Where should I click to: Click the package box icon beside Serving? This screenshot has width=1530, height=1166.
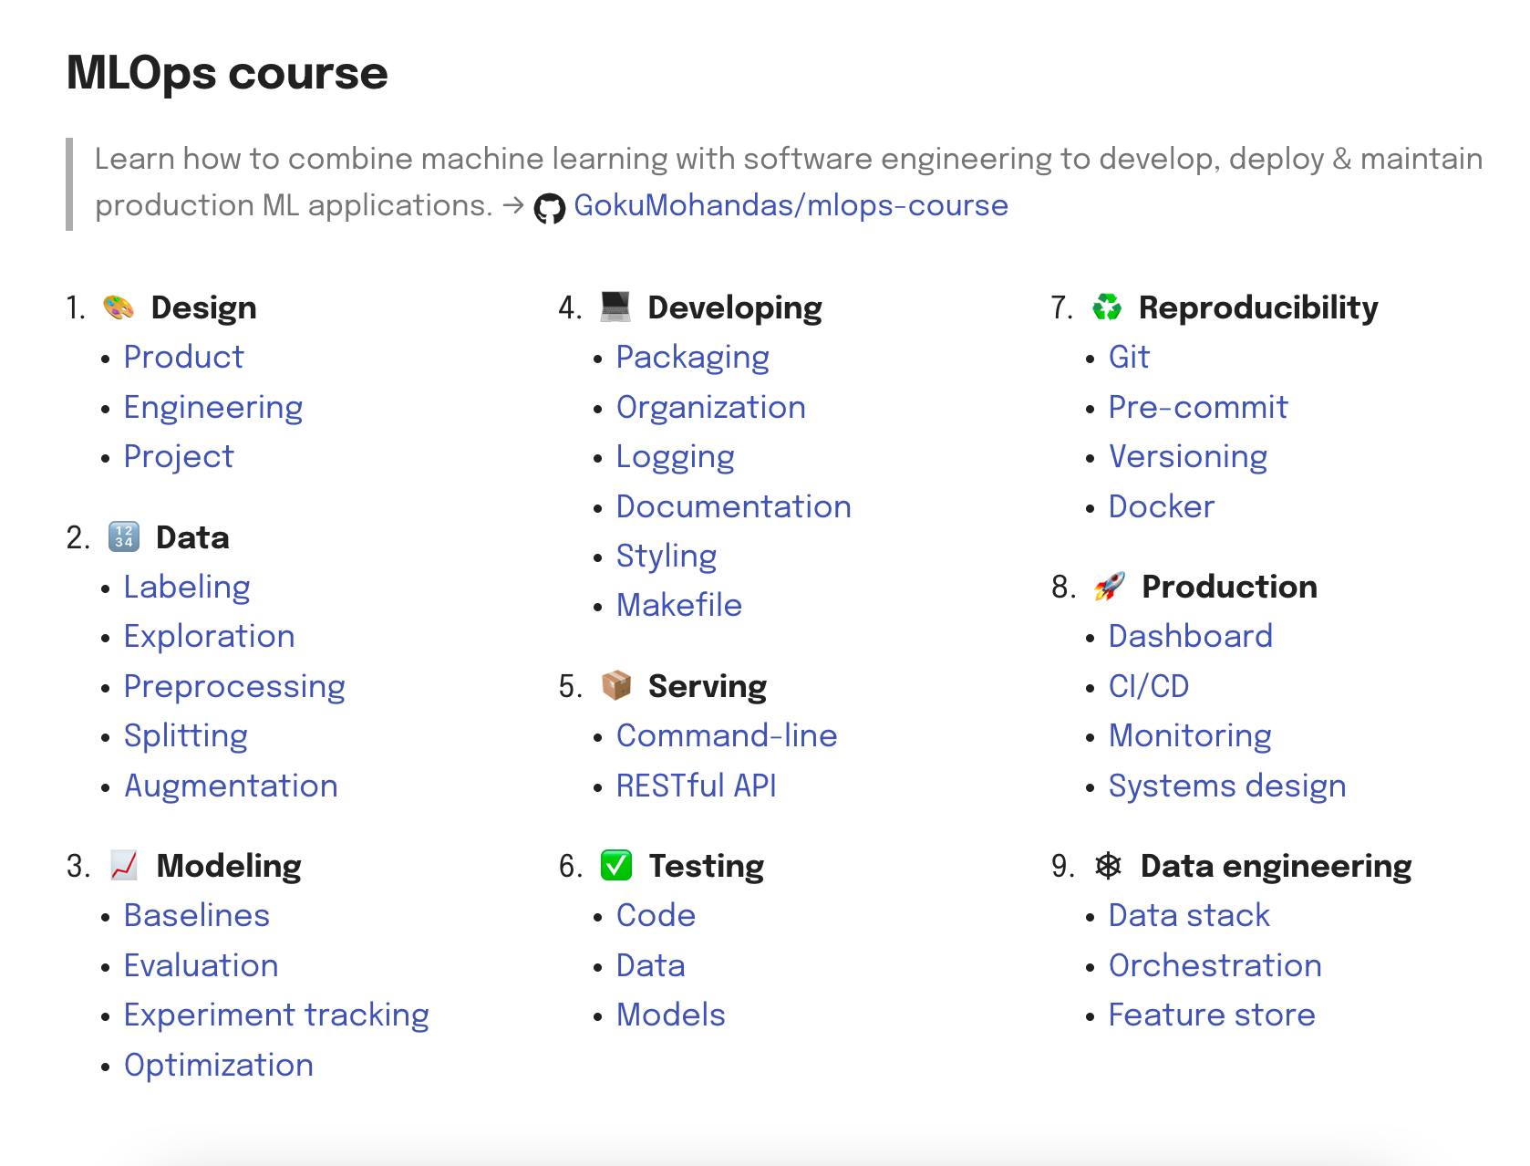click(x=616, y=685)
